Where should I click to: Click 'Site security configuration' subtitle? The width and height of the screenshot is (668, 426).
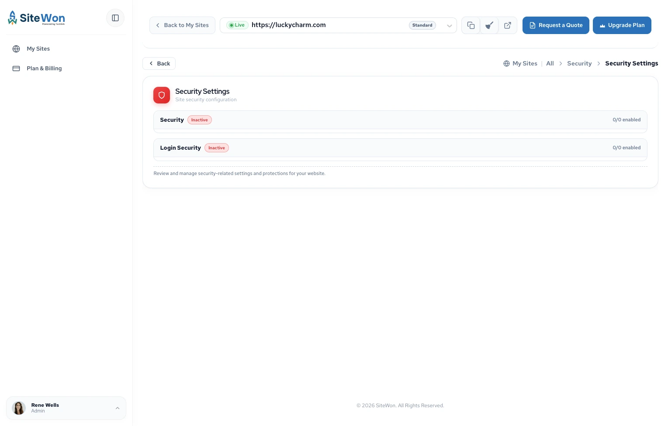[x=206, y=100]
